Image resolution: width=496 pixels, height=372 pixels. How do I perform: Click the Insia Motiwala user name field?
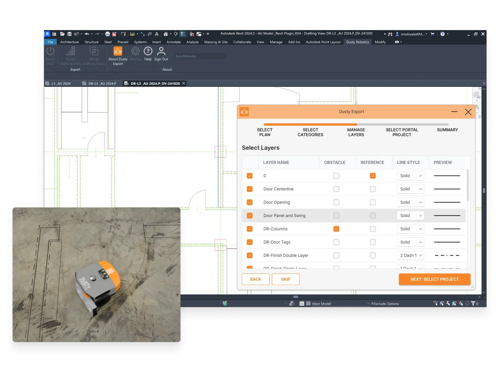pyautogui.click(x=200, y=56)
